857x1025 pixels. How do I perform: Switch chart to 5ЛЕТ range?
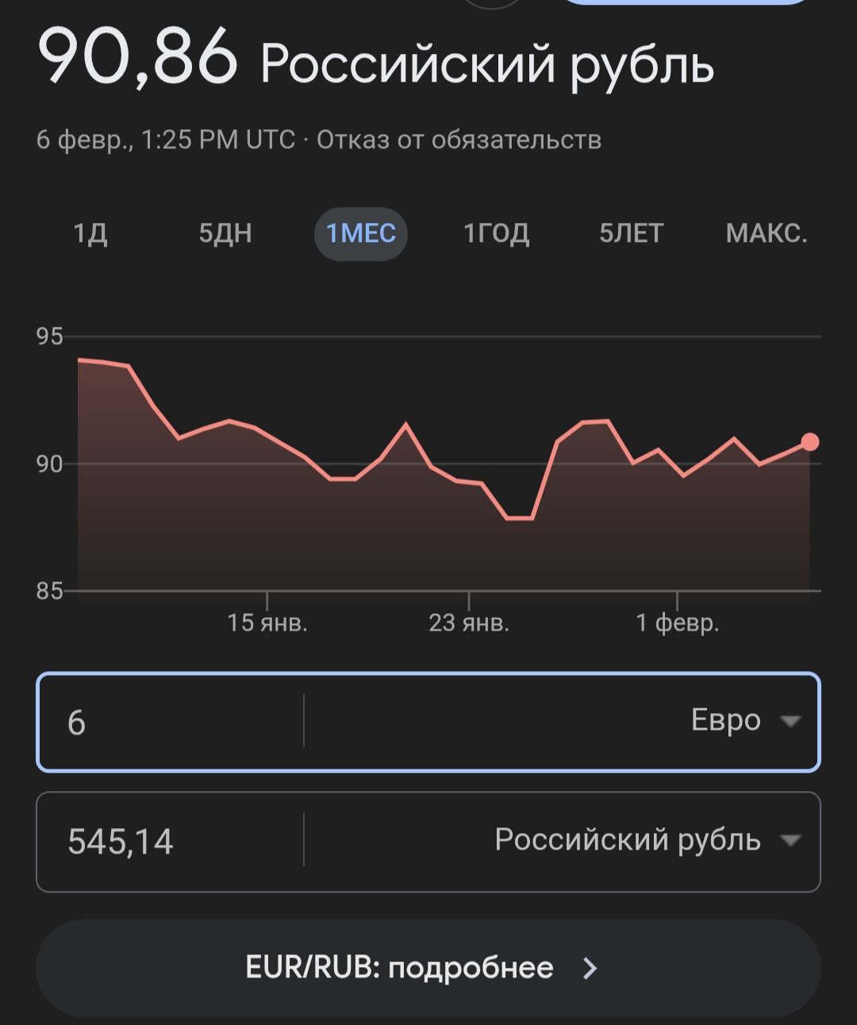(631, 234)
